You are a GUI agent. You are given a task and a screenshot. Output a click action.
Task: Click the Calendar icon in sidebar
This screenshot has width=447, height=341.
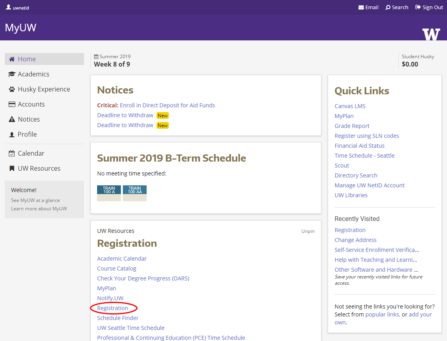click(12, 153)
